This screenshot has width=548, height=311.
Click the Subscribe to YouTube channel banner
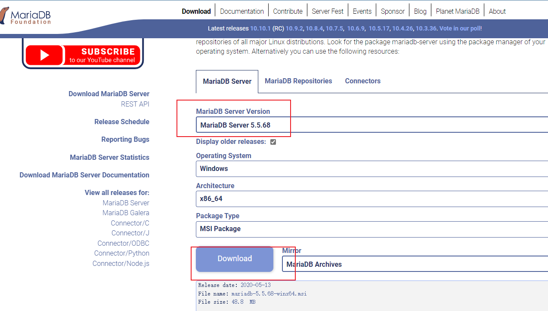[83, 54]
